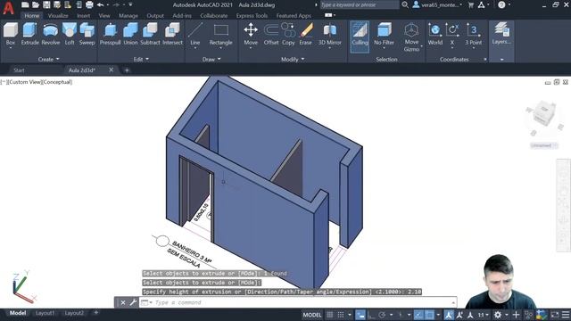This screenshot has height=321, width=571.
Task: Toggle dynamic input in status bar
Action: pos(360,315)
